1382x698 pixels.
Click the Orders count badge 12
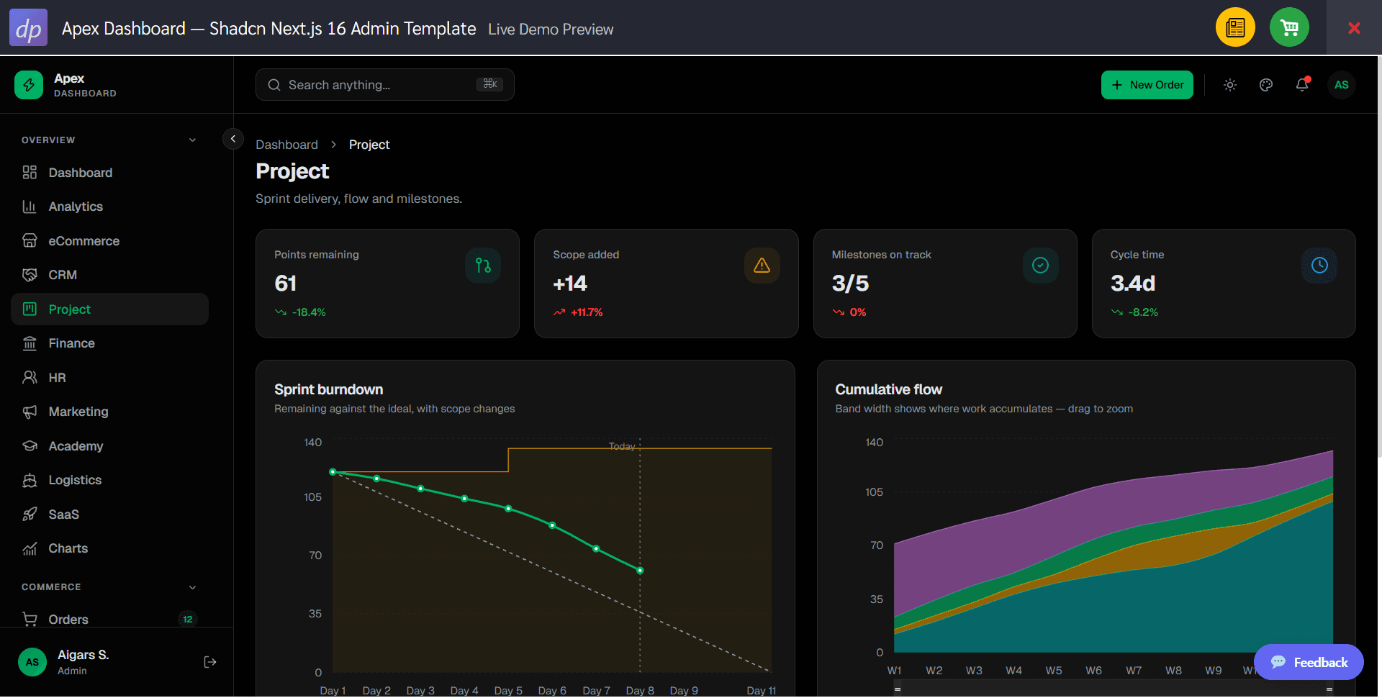pyautogui.click(x=188, y=619)
